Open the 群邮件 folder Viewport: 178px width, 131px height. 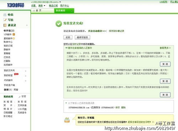7,49
